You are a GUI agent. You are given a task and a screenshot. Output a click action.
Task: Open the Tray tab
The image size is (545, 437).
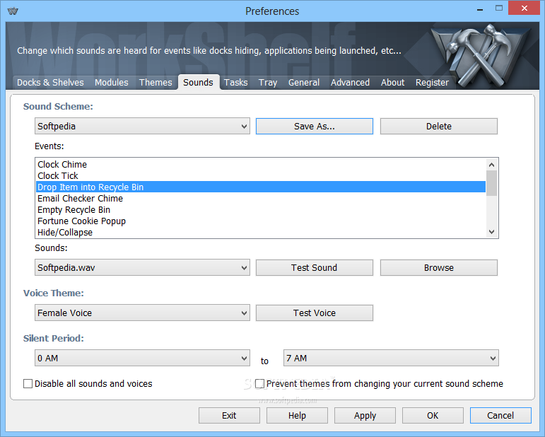click(x=268, y=83)
